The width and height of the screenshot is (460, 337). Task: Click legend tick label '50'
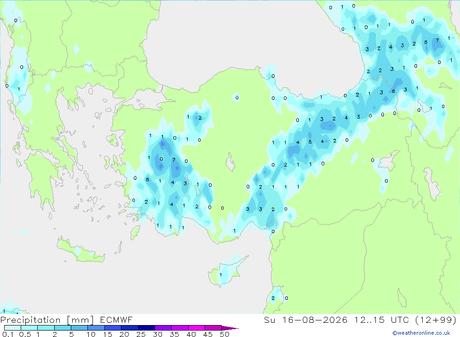click(224, 334)
